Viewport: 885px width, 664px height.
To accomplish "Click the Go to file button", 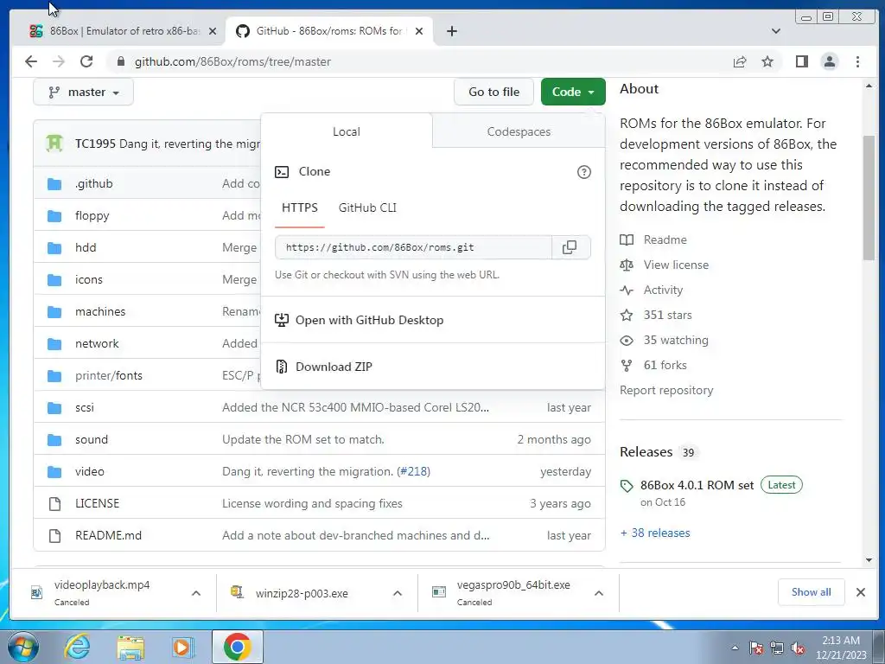I will click(493, 92).
